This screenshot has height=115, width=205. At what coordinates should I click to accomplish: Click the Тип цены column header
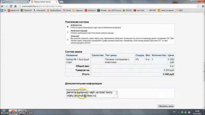point(111,55)
